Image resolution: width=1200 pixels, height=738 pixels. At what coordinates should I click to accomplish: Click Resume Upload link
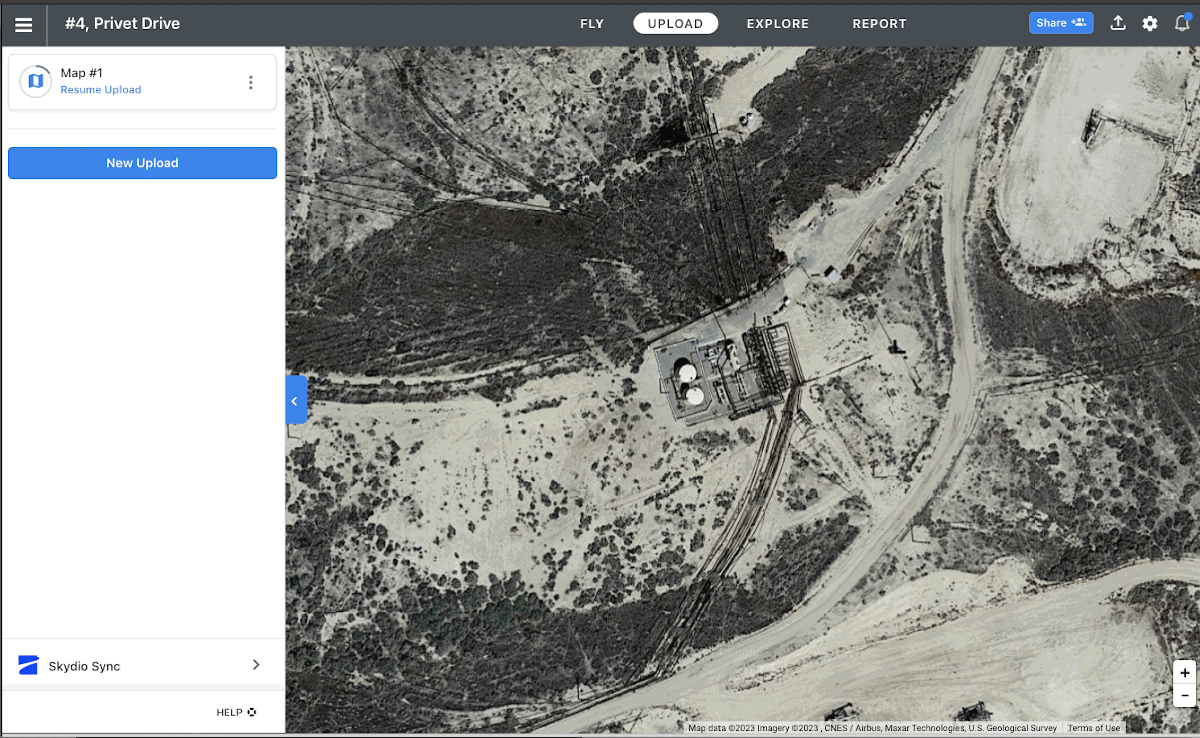100,90
